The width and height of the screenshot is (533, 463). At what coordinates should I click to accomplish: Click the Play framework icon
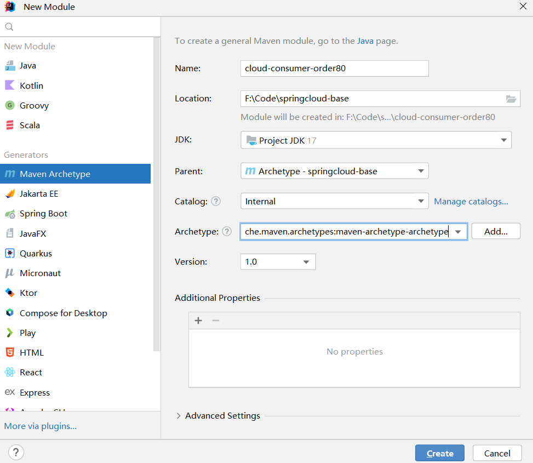point(10,333)
